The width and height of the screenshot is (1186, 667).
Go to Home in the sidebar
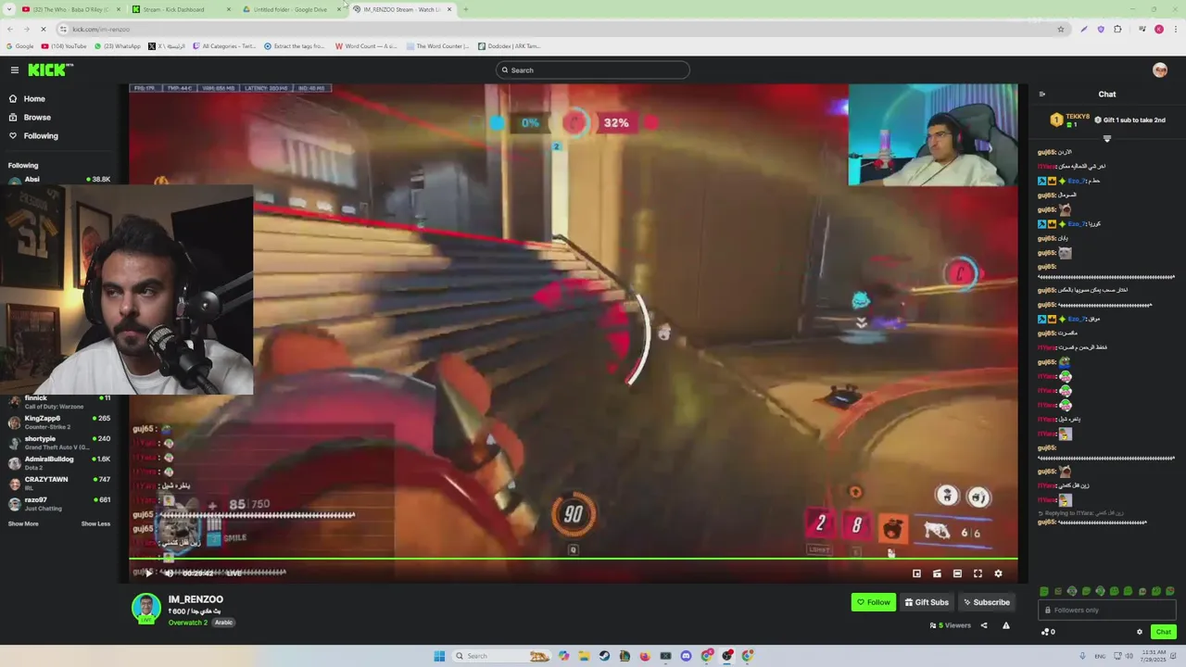[34, 99]
